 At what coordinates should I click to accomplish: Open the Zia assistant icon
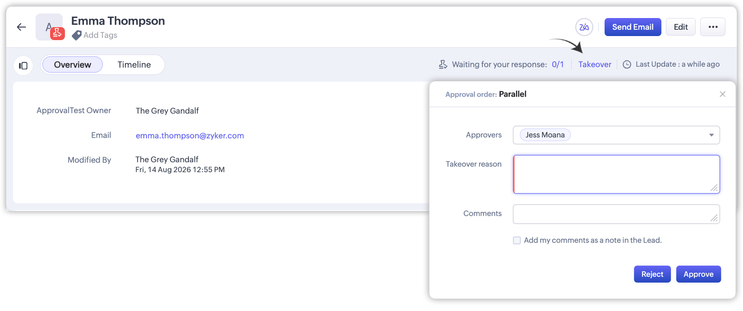[584, 27]
